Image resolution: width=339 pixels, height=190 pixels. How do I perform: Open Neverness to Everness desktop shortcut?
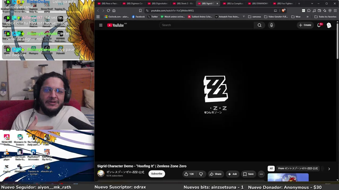coord(20,140)
